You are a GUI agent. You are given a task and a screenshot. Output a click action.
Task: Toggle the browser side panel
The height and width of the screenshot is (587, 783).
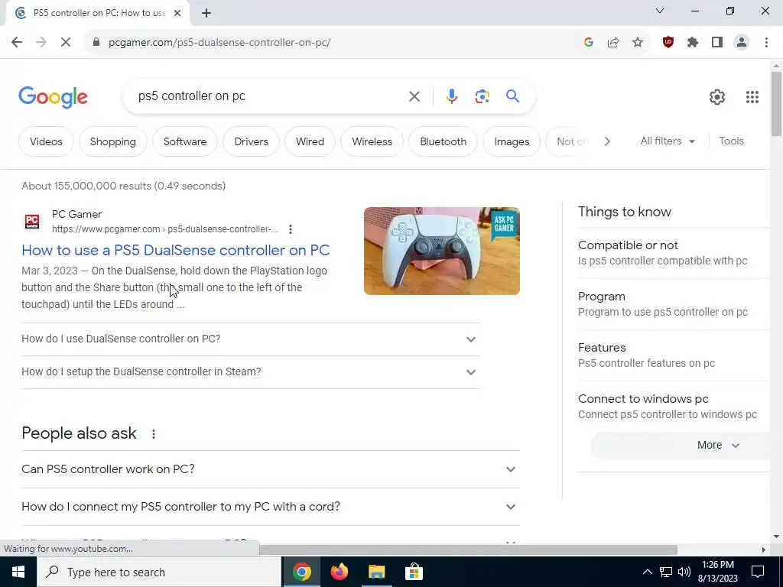pos(717,43)
